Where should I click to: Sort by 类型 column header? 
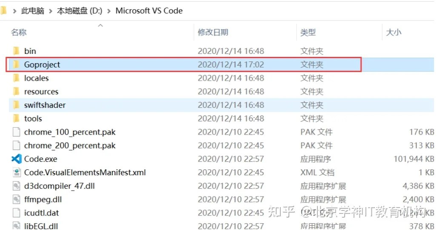click(x=308, y=32)
